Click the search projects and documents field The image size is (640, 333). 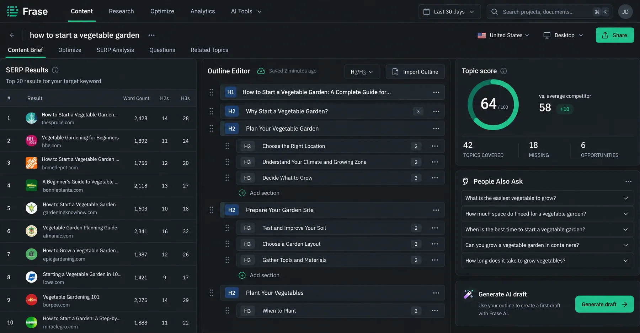point(549,12)
